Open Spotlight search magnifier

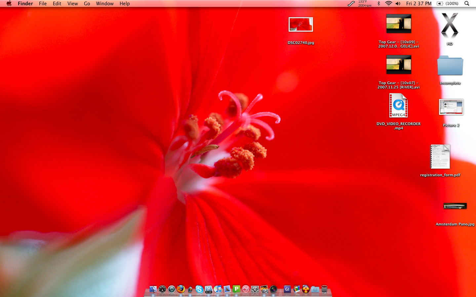(x=467, y=4)
